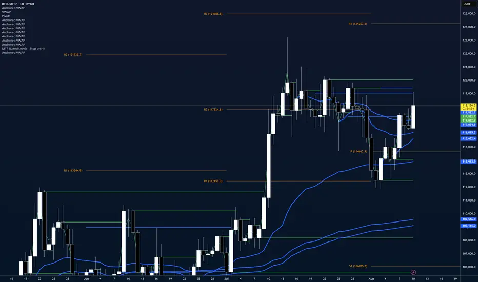Click the 109,586.0 price label
Screen dimensions: 478x282
pos(469,219)
